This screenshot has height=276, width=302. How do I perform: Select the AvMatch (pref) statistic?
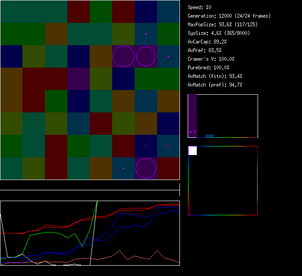click(x=215, y=85)
